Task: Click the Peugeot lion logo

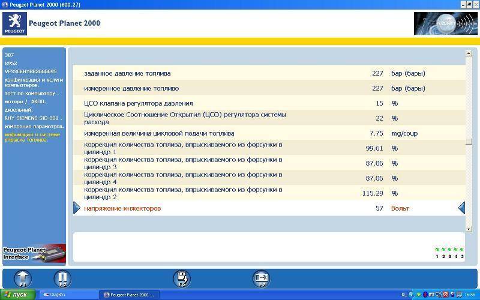Action: tap(14, 23)
